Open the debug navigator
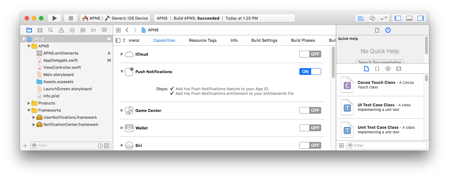 [83, 30]
